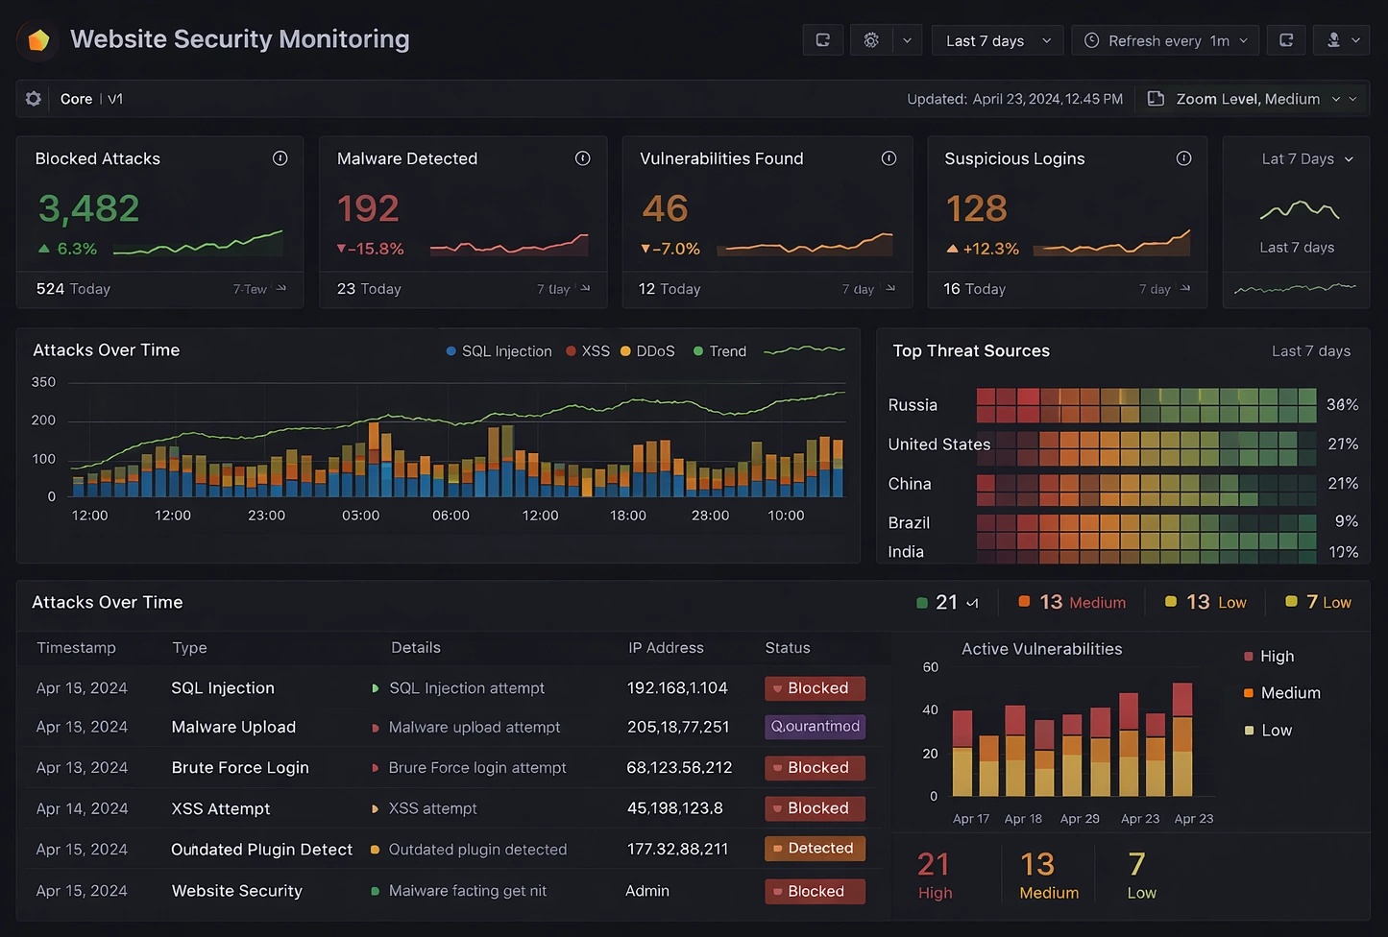This screenshot has width=1388, height=937.
Task: Select the Core menu item
Action: point(76,98)
